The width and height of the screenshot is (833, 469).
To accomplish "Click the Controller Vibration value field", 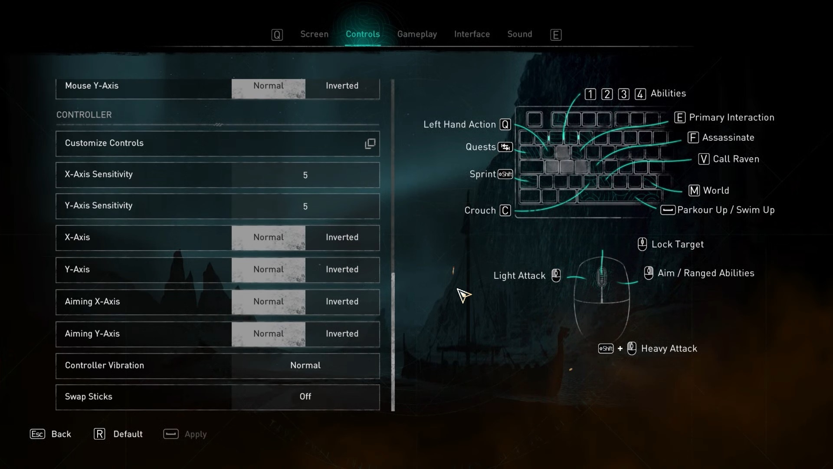I will pos(305,365).
